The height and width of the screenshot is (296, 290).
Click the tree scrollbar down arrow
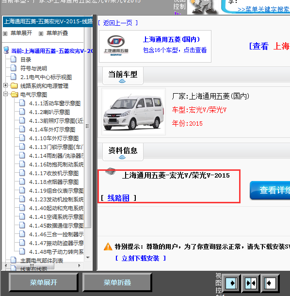88,258
